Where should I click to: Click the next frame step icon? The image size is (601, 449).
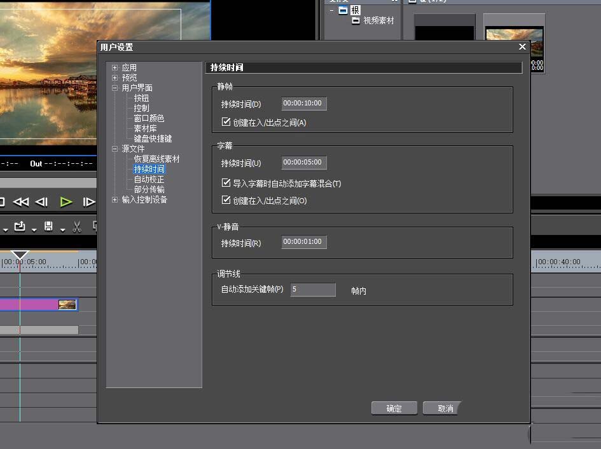(88, 201)
